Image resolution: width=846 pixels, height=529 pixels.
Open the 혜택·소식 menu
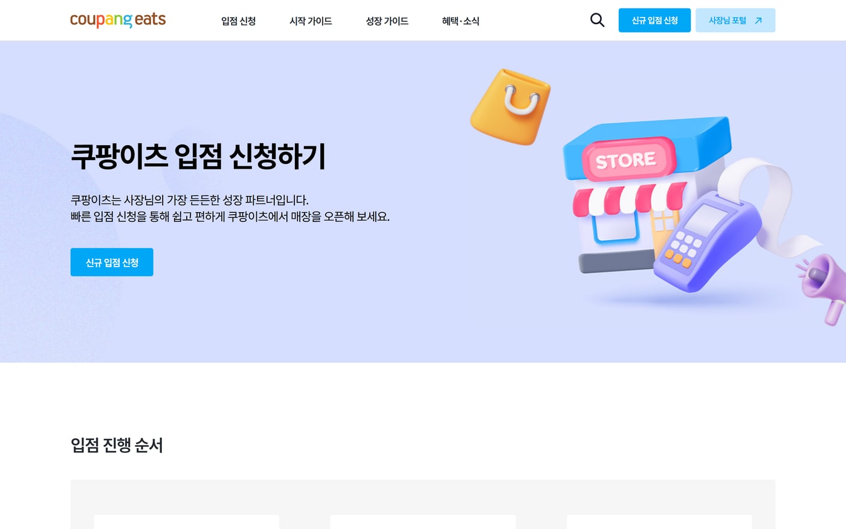(x=460, y=21)
